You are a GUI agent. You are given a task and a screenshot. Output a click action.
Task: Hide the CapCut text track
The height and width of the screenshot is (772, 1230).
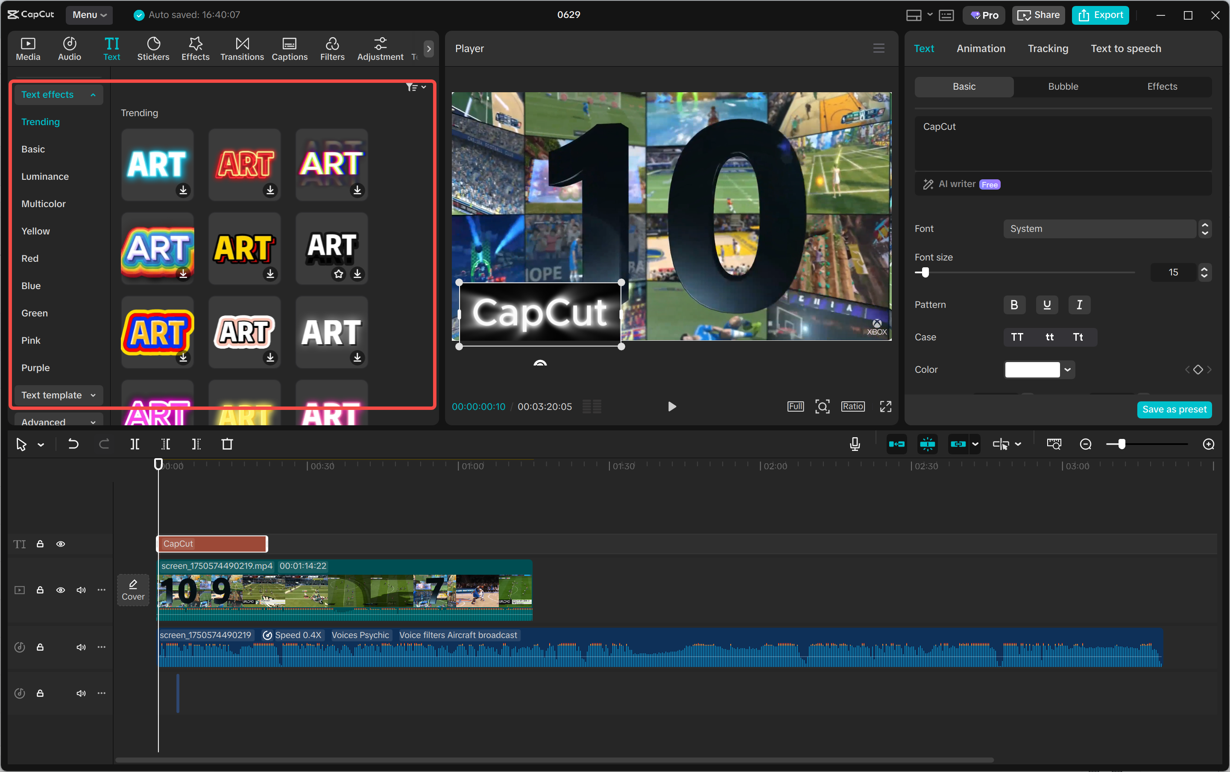61,544
